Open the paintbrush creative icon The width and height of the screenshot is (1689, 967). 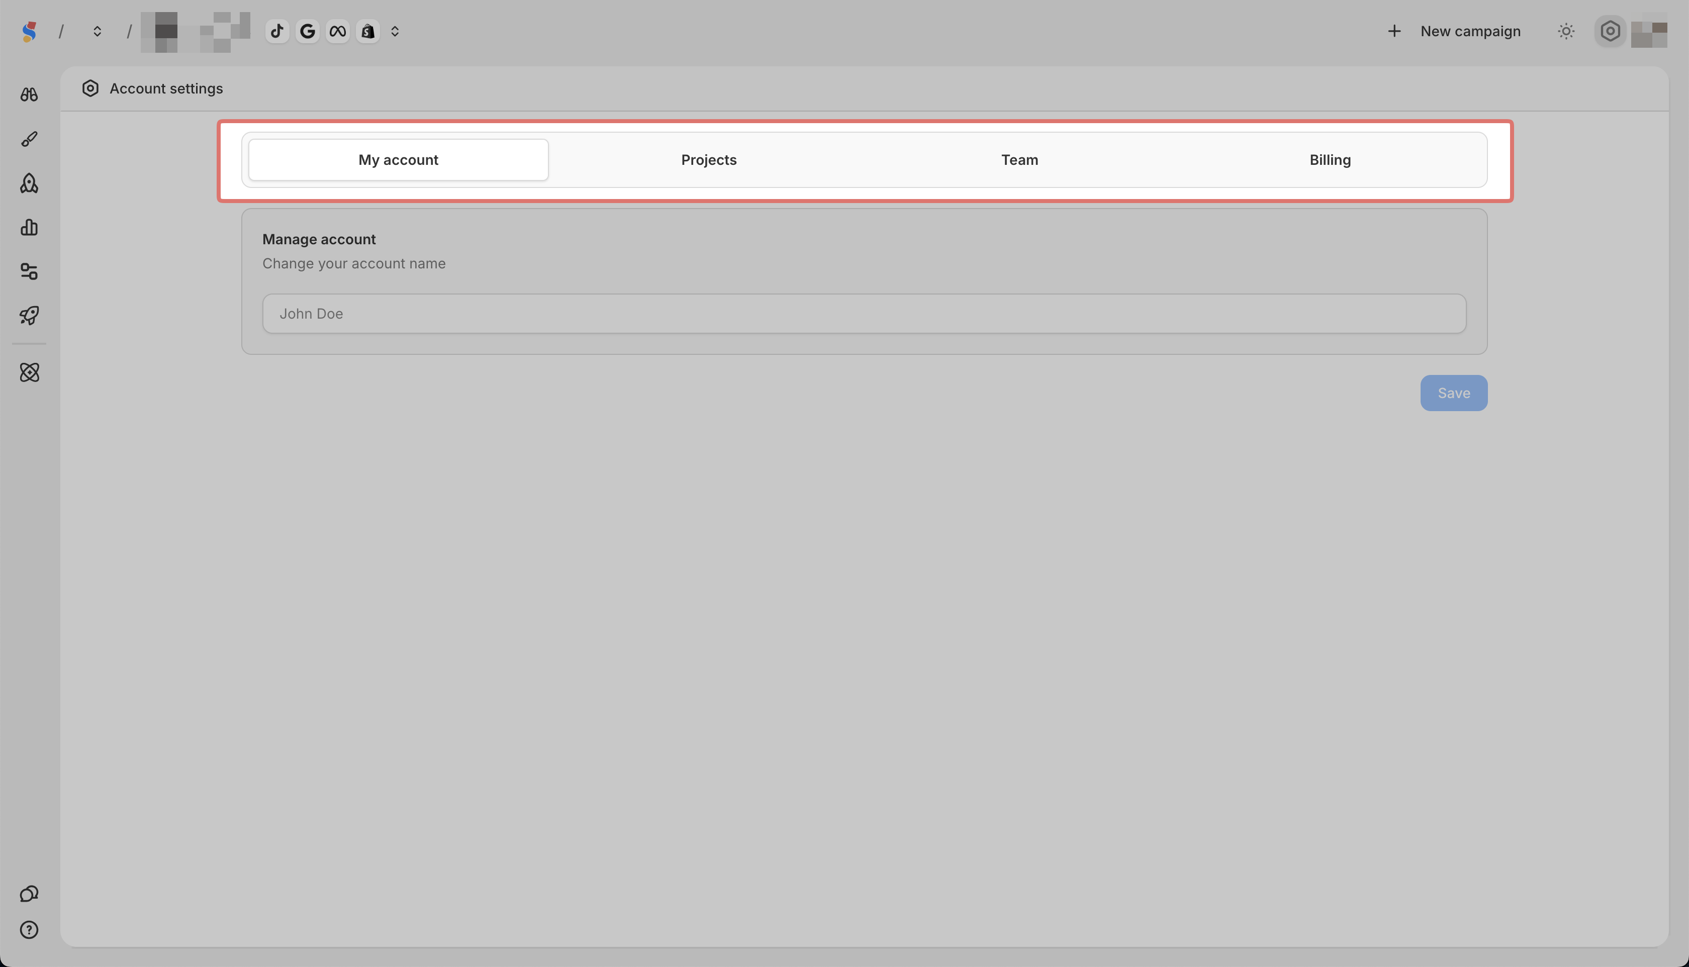(x=29, y=139)
